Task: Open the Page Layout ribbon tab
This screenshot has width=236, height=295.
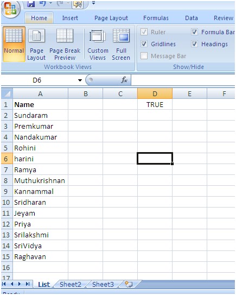Action: pos(111,18)
